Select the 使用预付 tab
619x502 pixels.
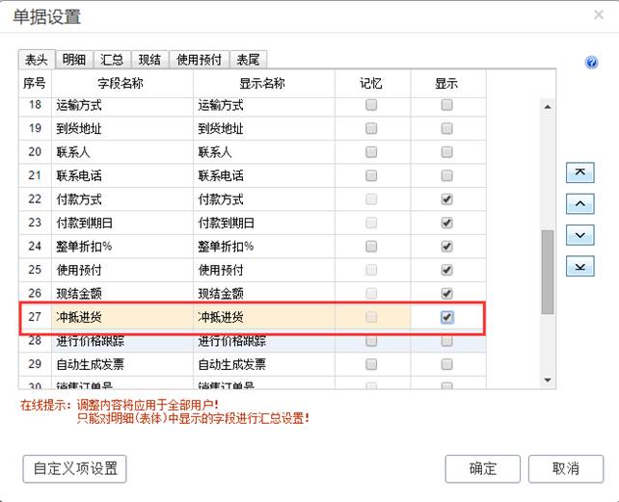[x=200, y=59]
